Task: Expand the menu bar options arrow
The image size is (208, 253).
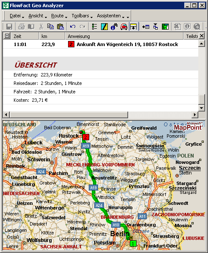Action: [128, 17]
